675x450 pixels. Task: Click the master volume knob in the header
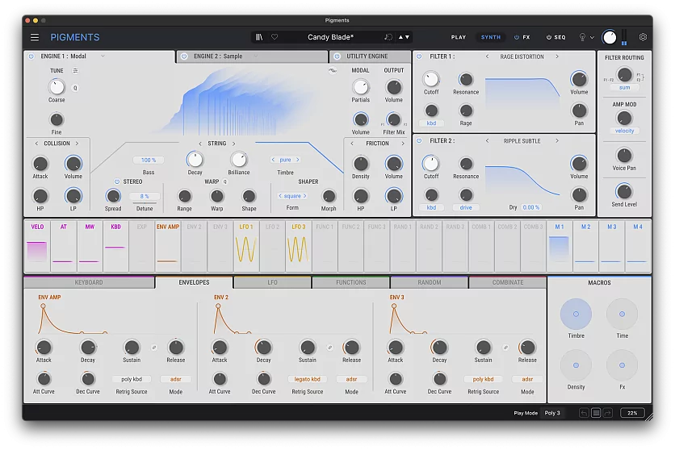click(609, 37)
